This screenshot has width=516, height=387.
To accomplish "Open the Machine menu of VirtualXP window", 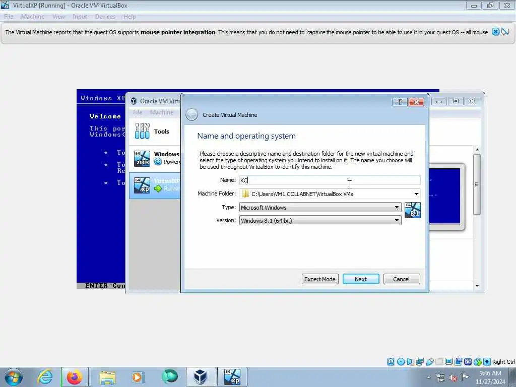I will 33,17.
